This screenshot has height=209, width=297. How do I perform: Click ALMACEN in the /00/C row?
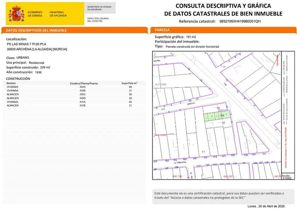click(x=13, y=94)
